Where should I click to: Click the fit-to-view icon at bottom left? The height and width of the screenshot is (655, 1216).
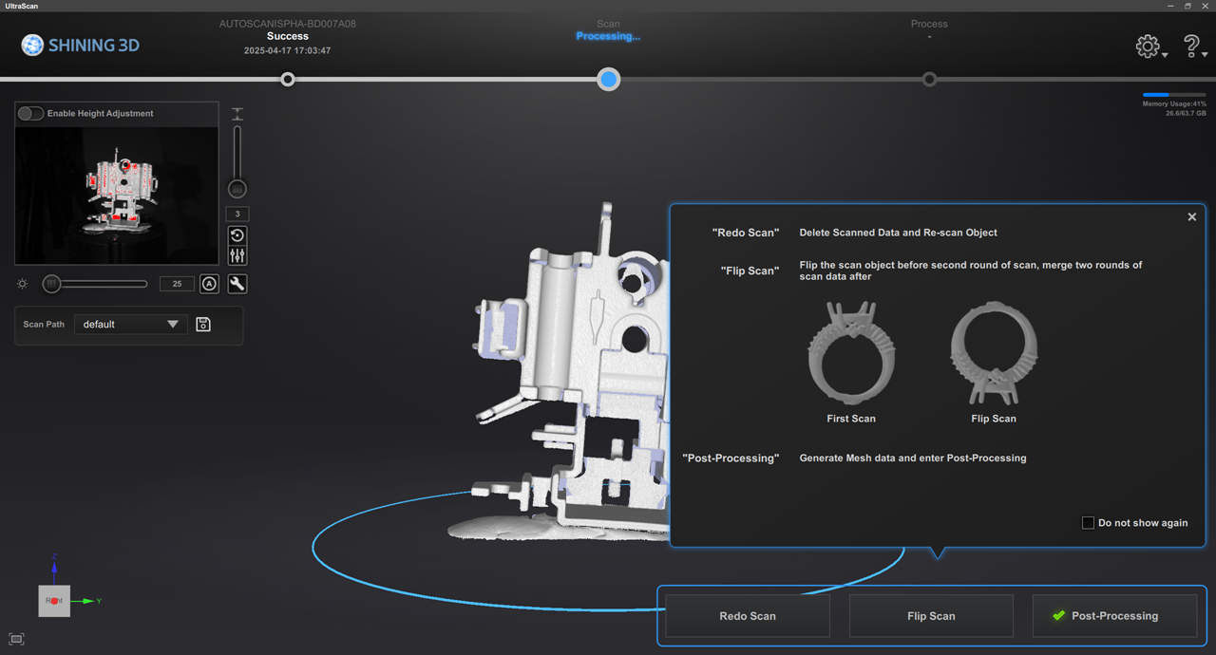click(16, 640)
